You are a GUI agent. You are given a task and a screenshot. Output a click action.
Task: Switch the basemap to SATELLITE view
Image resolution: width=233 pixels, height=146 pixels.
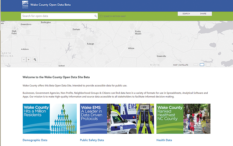click(184, 65)
